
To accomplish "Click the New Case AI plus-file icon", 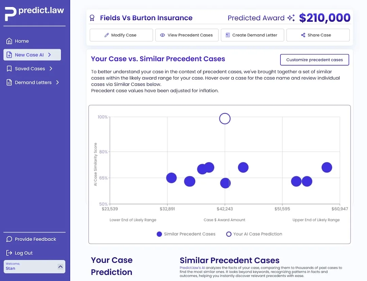I will pos(9,55).
